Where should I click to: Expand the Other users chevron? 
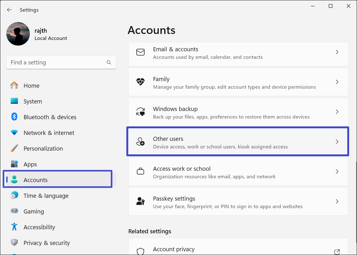pos(337,142)
